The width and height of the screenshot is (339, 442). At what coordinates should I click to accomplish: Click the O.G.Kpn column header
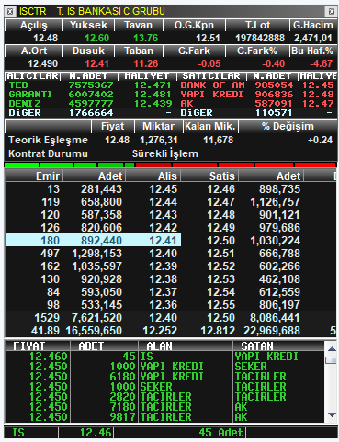click(x=194, y=26)
